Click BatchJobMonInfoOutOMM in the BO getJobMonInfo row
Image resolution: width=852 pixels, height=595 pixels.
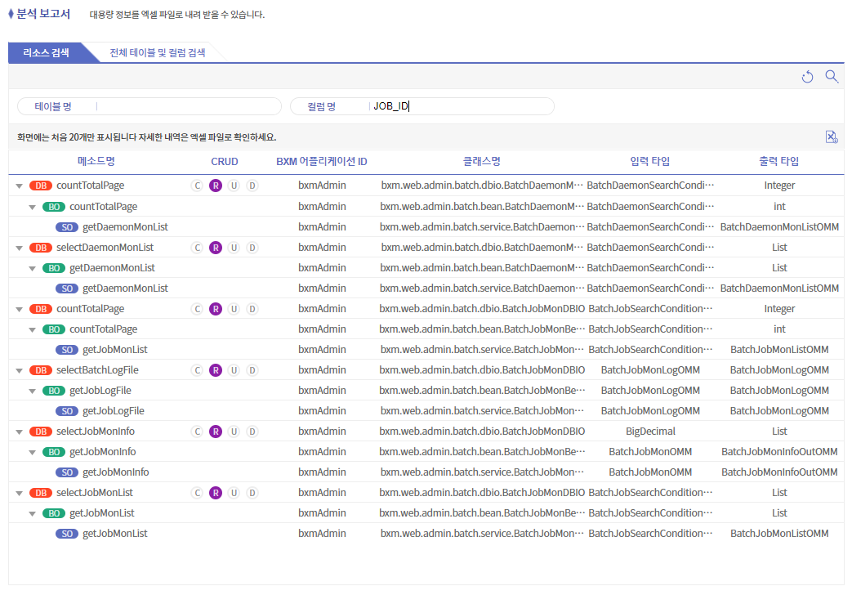click(779, 453)
